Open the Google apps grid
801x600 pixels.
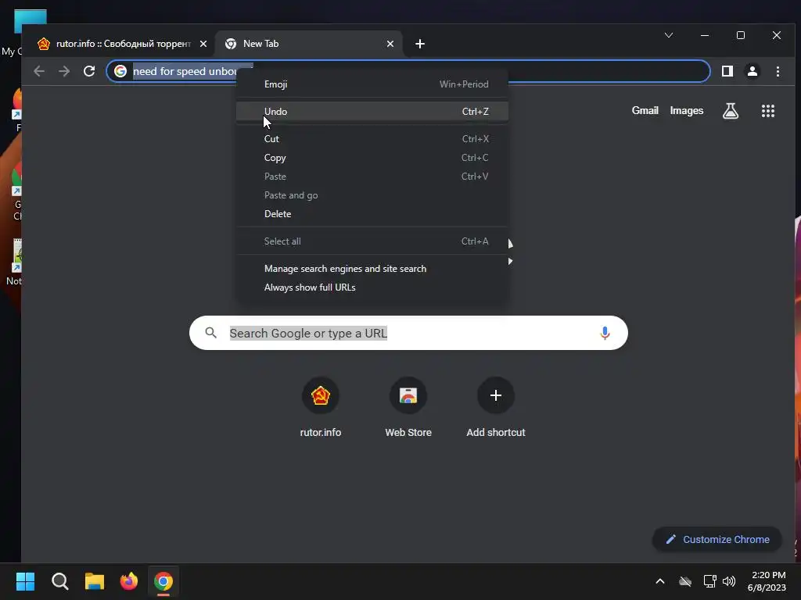(x=768, y=111)
